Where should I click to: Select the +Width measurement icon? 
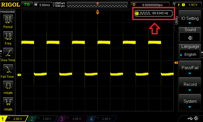[8, 86]
